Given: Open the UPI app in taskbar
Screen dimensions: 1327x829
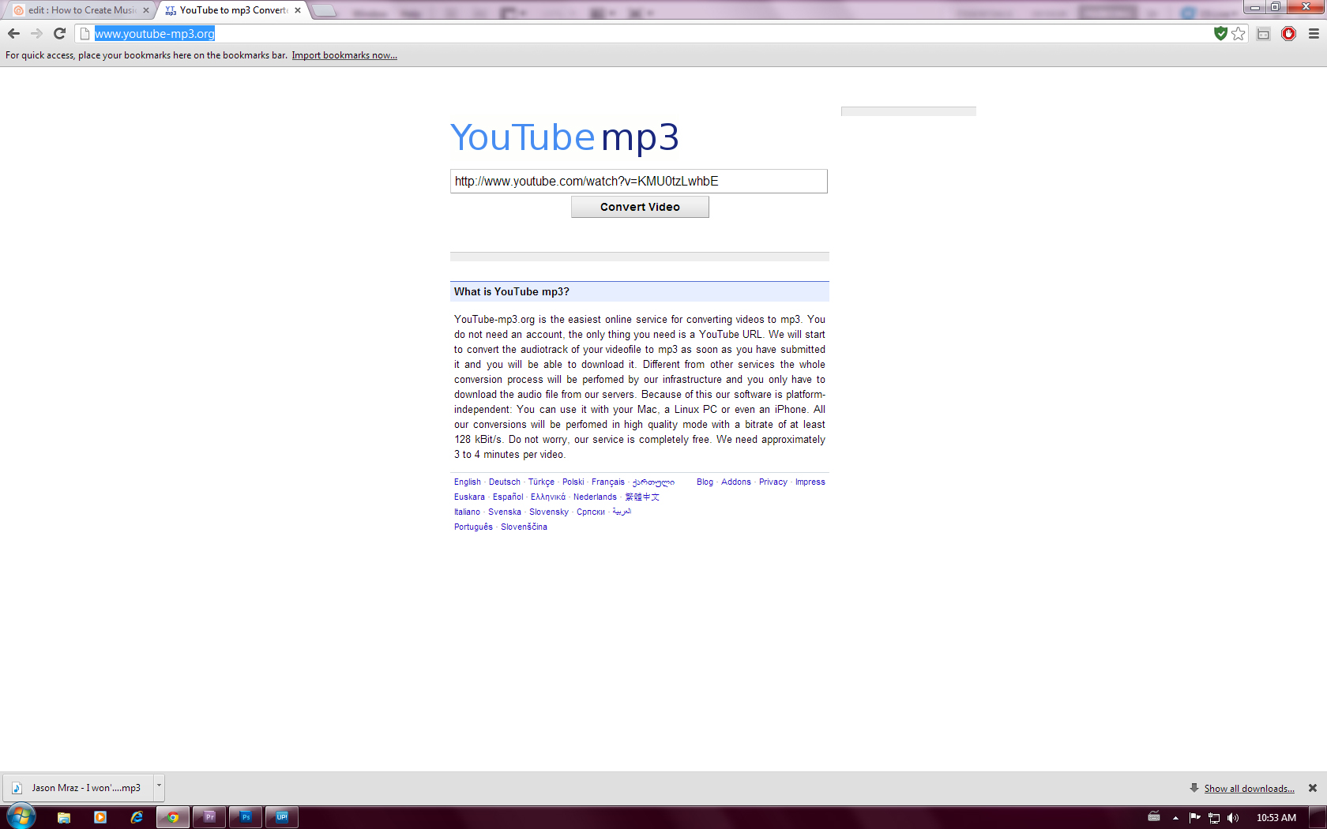Looking at the screenshot, I should 282,817.
